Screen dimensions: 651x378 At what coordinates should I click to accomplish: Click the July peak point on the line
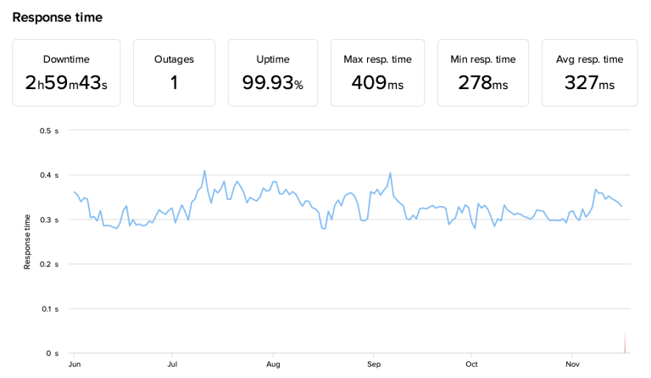pyautogui.click(x=204, y=170)
